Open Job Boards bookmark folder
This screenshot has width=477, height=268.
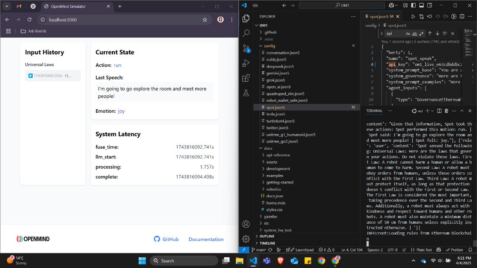(33, 31)
